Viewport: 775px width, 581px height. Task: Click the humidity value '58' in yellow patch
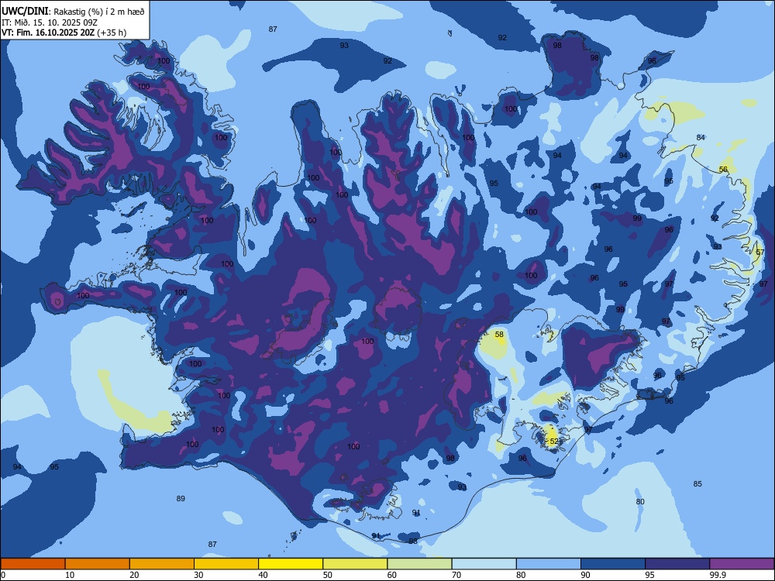pos(499,335)
